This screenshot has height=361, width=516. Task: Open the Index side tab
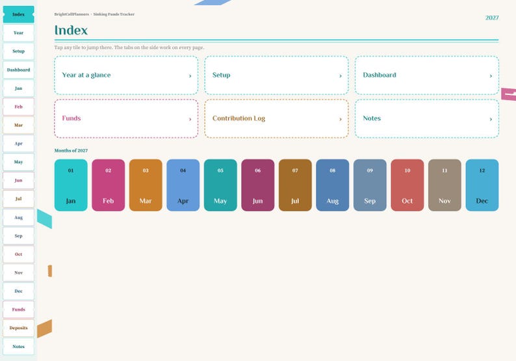click(18, 14)
